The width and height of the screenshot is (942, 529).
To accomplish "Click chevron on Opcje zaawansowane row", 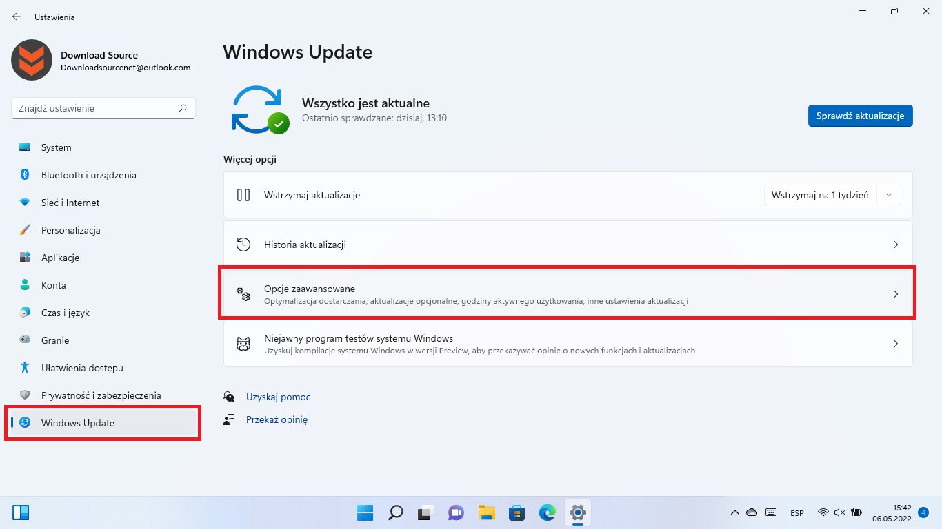I will point(896,294).
